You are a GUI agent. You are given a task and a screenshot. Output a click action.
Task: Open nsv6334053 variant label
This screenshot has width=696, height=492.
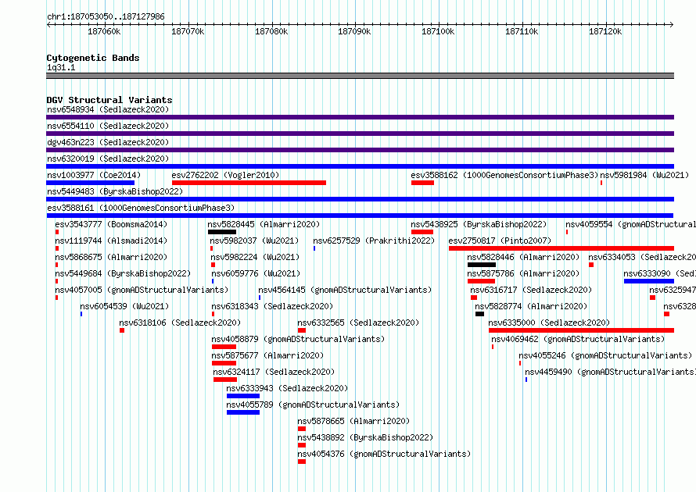[642, 257]
